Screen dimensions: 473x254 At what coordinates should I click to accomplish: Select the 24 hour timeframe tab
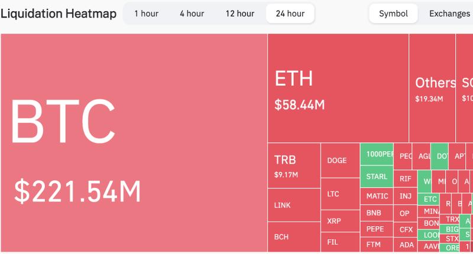pos(290,14)
